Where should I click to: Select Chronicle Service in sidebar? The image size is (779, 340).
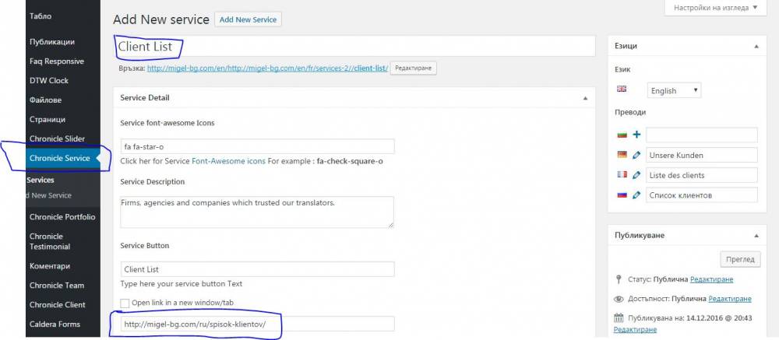63,159
